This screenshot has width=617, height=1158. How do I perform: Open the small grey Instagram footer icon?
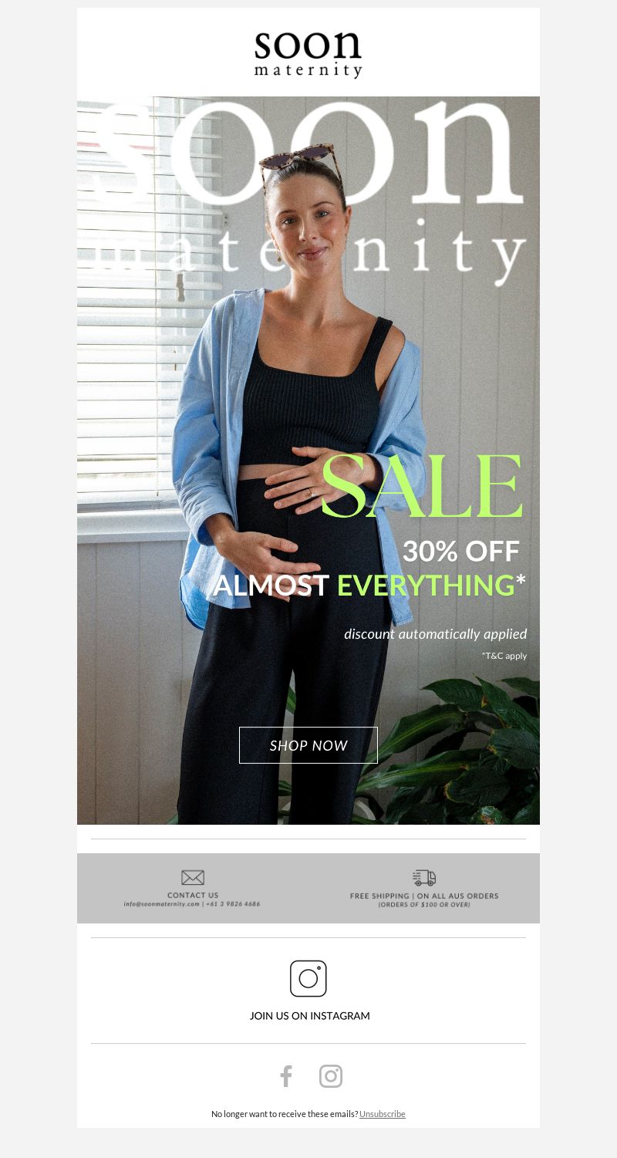pos(331,1076)
